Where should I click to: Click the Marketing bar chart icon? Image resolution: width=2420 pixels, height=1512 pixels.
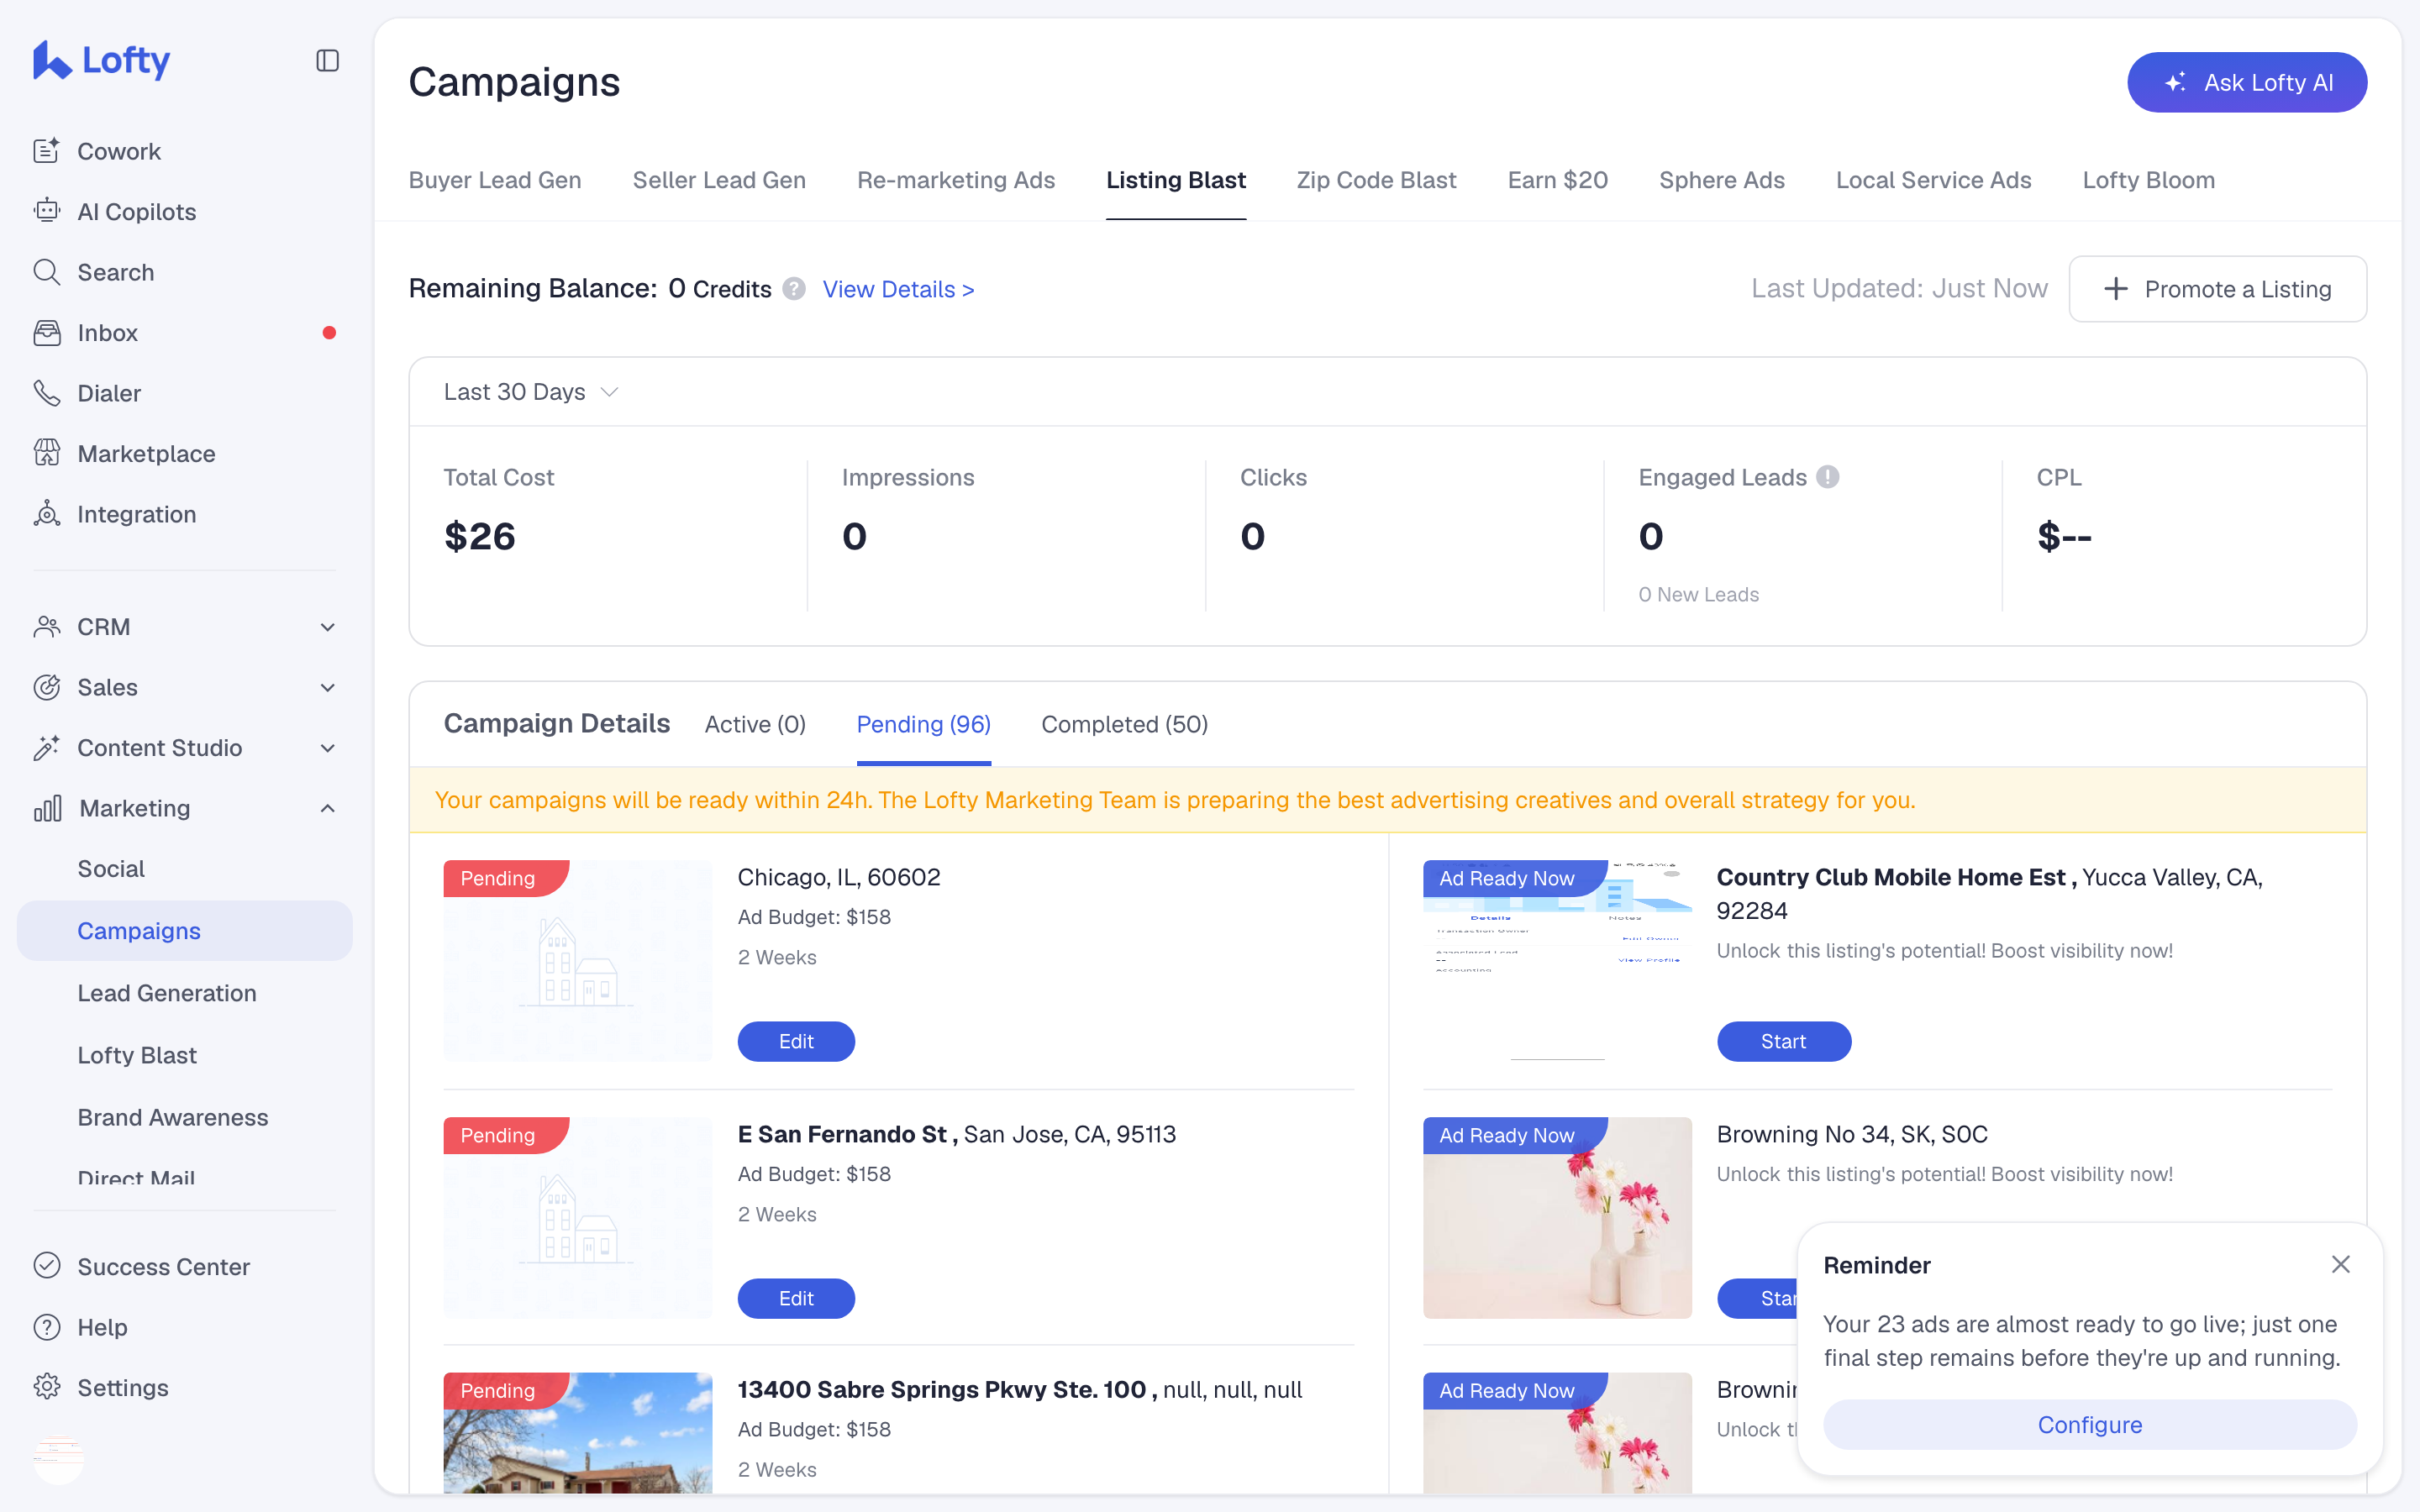click(47, 808)
